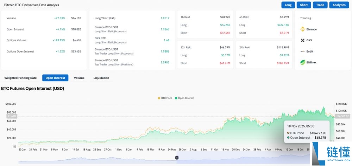The image size is (352, 166).
Task: Switch to Weighted Funding Rate tab
Action: [x=20, y=78]
